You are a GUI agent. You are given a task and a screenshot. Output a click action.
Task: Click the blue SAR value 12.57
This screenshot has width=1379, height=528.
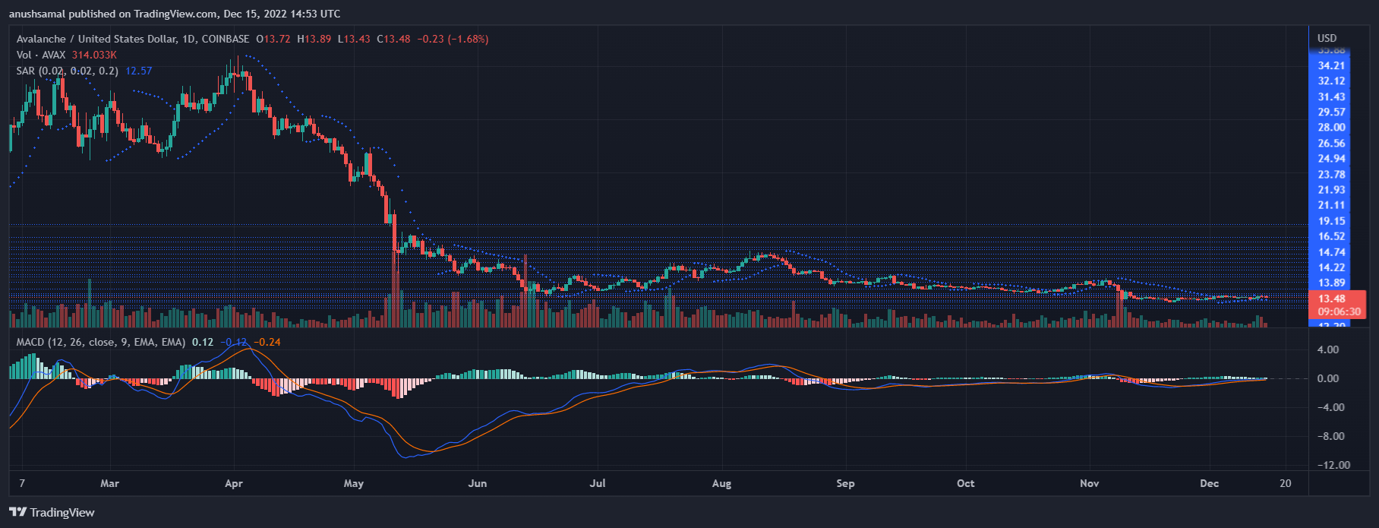click(x=138, y=71)
